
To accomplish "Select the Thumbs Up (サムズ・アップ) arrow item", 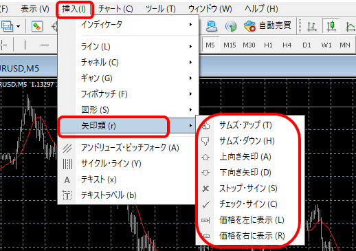I will pos(250,125).
